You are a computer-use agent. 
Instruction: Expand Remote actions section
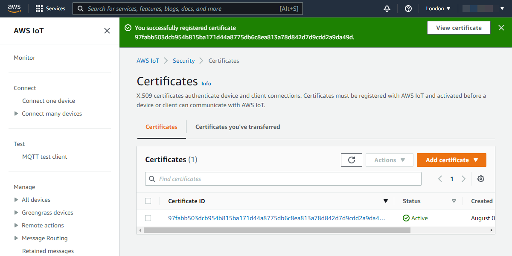[x=16, y=225]
